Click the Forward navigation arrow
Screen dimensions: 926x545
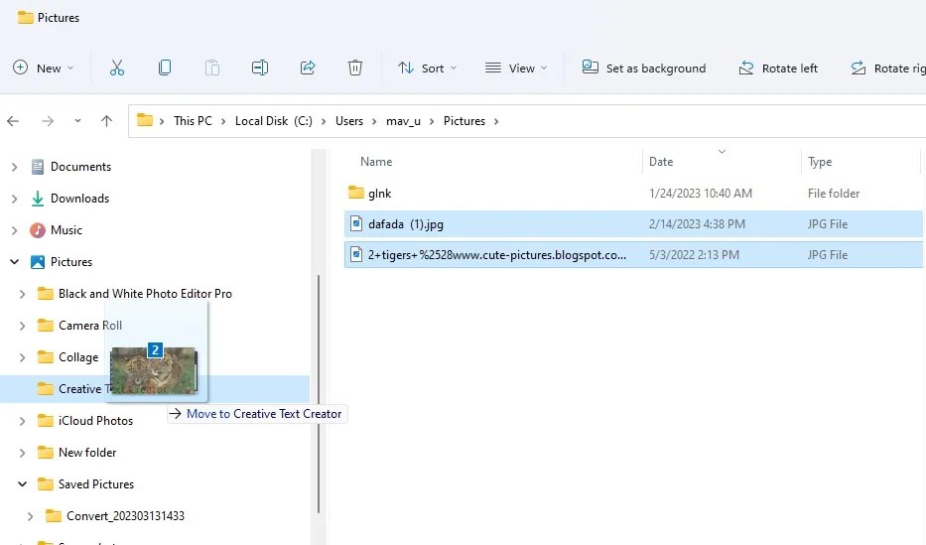[x=48, y=121]
